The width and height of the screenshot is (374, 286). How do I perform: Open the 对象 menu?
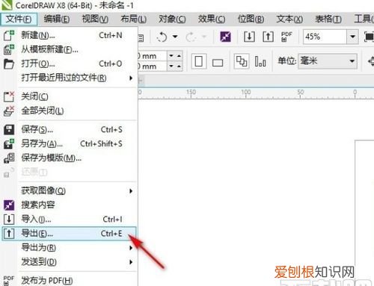coord(172,19)
